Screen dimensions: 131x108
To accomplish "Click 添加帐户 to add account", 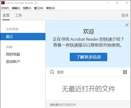I will coord(13,62).
